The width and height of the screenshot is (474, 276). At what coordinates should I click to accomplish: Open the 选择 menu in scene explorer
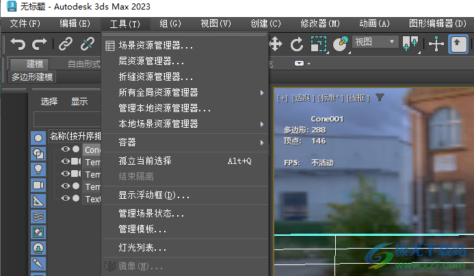[x=49, y=102]
